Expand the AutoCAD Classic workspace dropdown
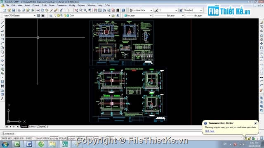The image size is (264, 148). [x=19, y=16]
